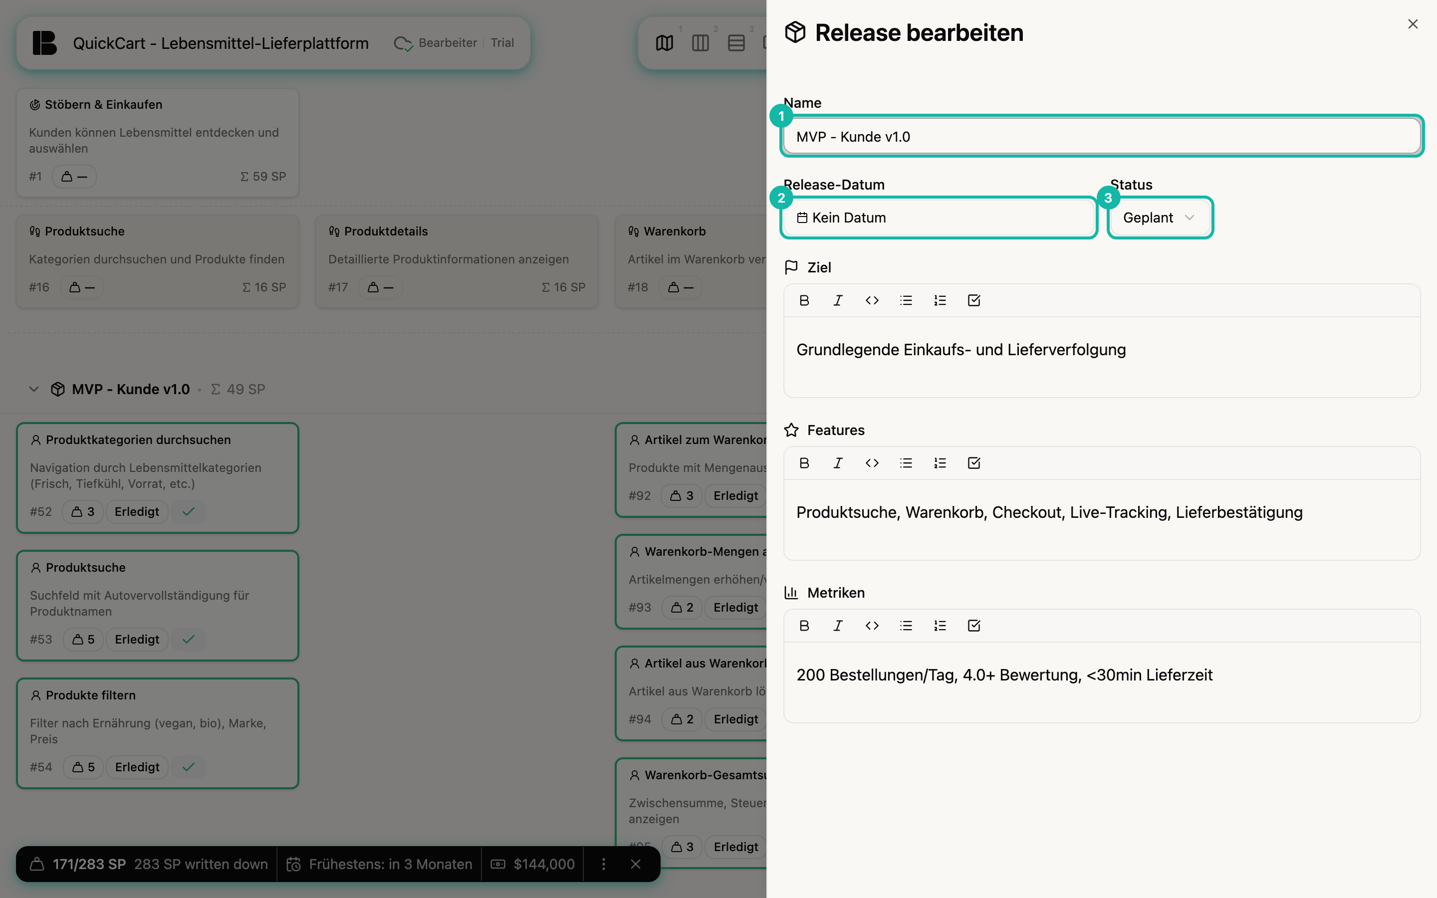This screenshot has width=1437, height=898.
Task: Click the QuickCart app logo
Action: coord(44,43)
